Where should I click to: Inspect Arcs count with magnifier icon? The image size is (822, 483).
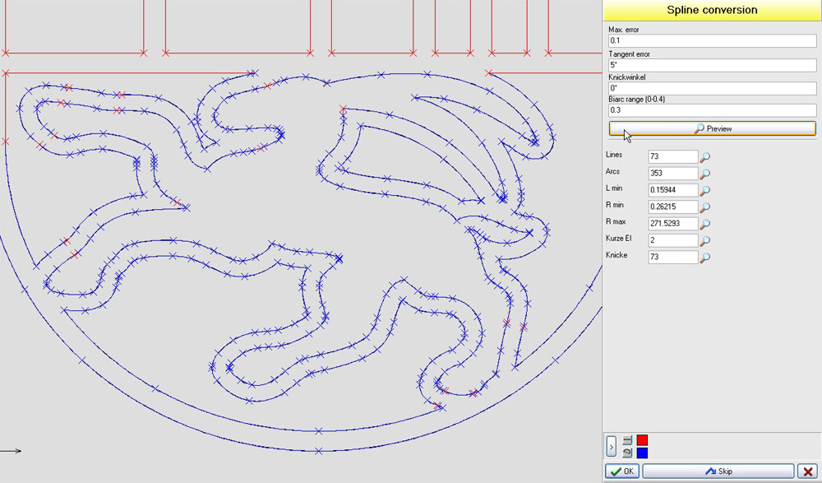click(x=705, y=174)
